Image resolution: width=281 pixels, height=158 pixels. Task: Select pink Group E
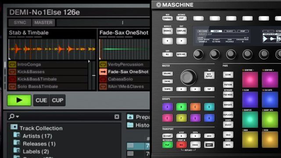168,118
